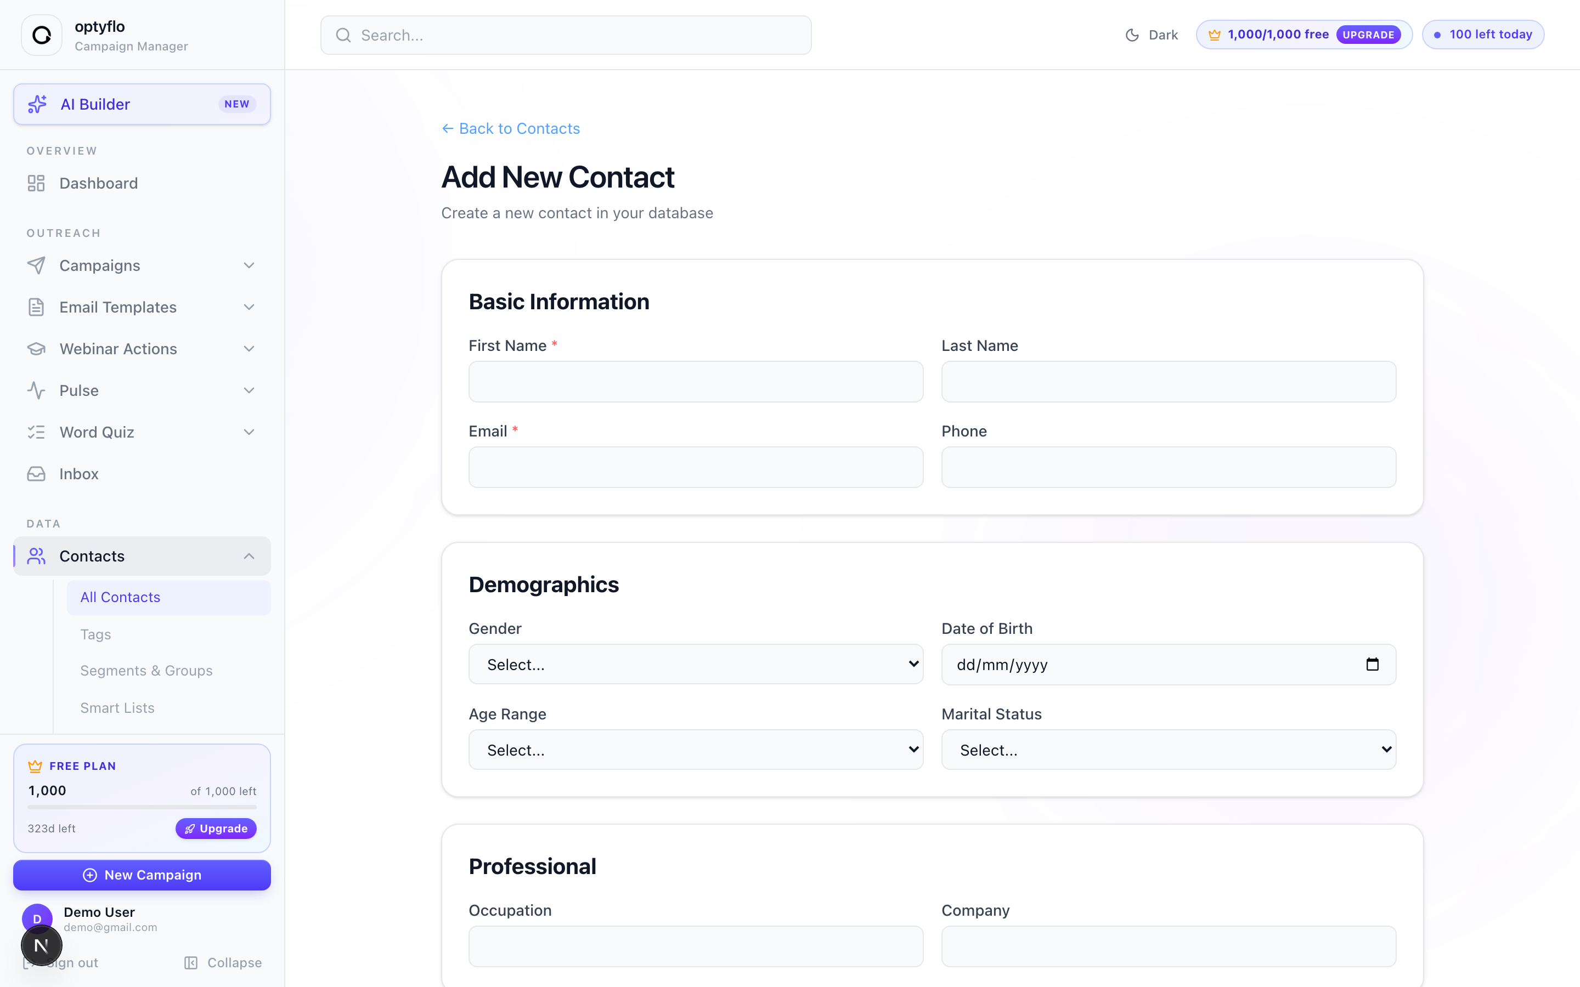Click the Occupation field
Viewport: 1580px width, 987px height.
(x=696, y=946)
